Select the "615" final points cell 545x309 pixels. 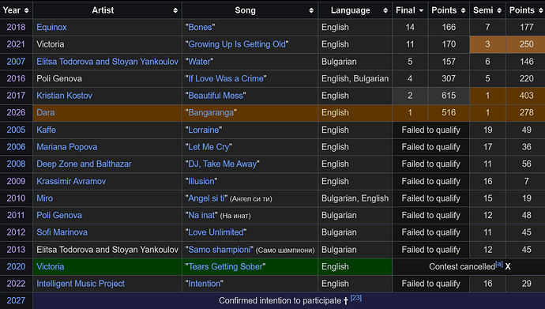(449, 96)
